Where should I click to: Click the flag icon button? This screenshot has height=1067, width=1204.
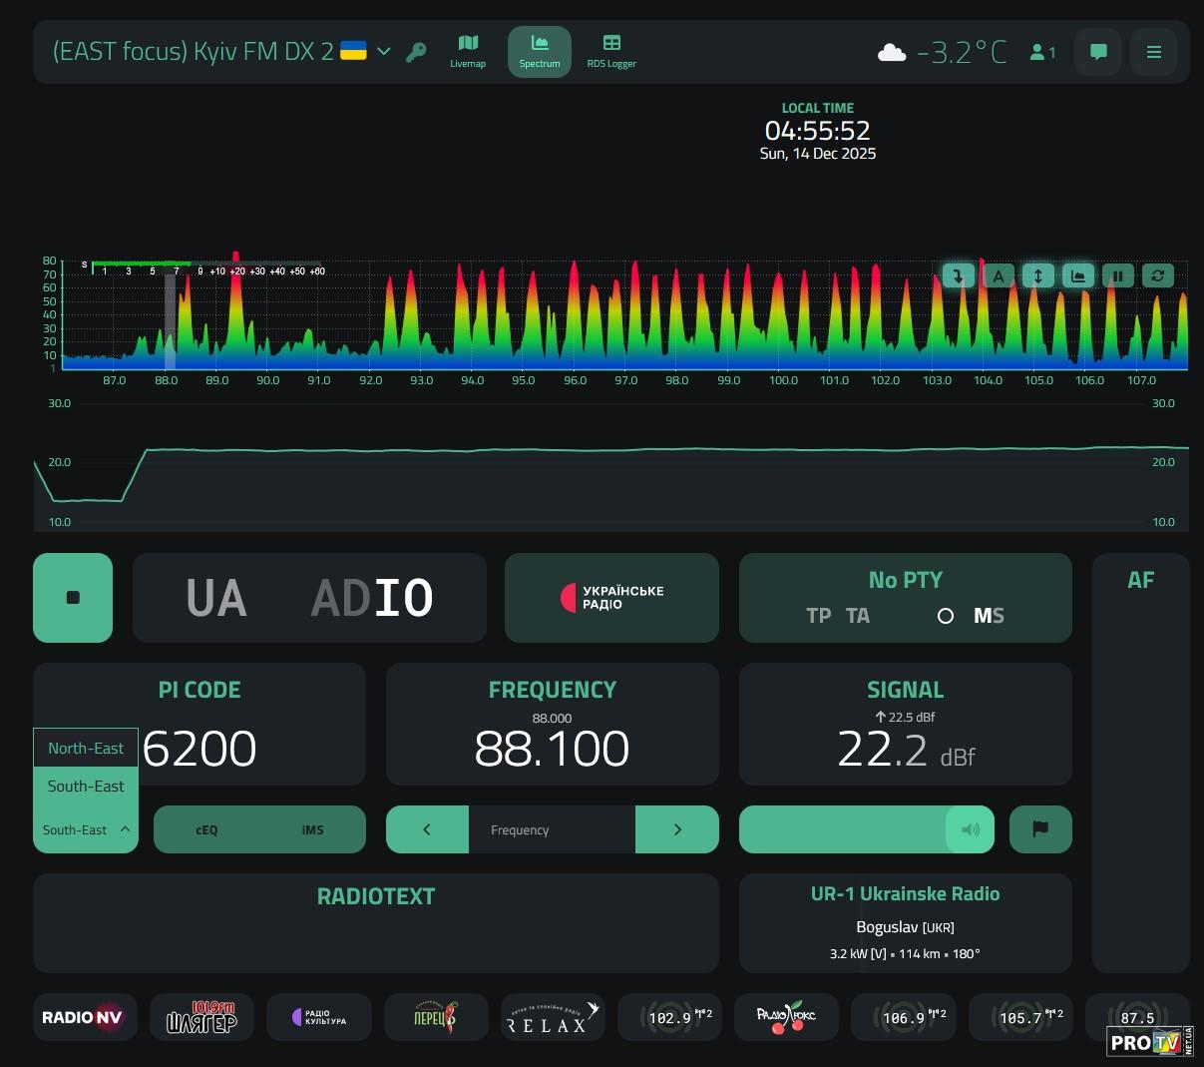[1040, 829]
